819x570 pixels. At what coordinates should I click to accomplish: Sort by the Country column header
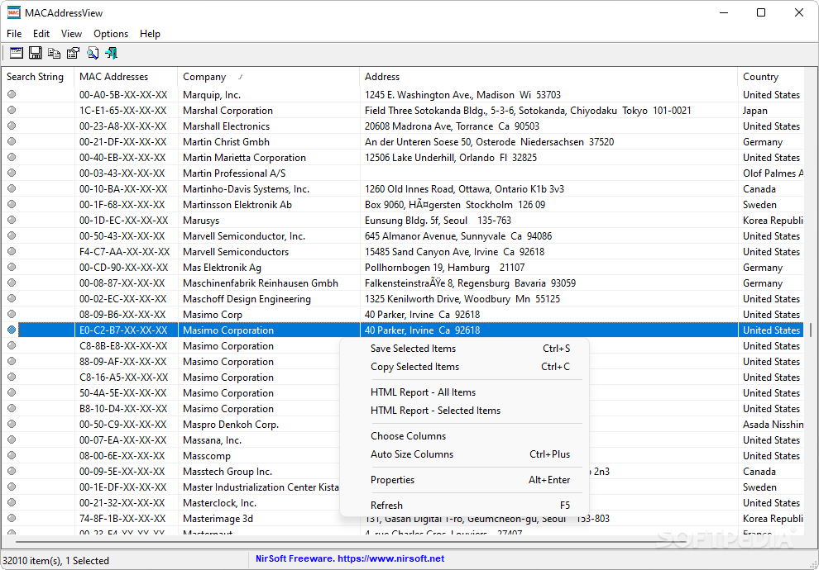[x=771, y=77]
